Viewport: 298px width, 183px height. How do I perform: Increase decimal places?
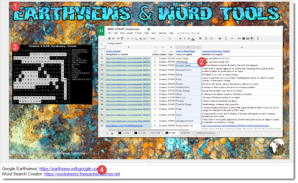tap(140, 38)
